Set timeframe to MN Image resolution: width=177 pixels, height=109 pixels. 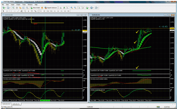[69, 11]
